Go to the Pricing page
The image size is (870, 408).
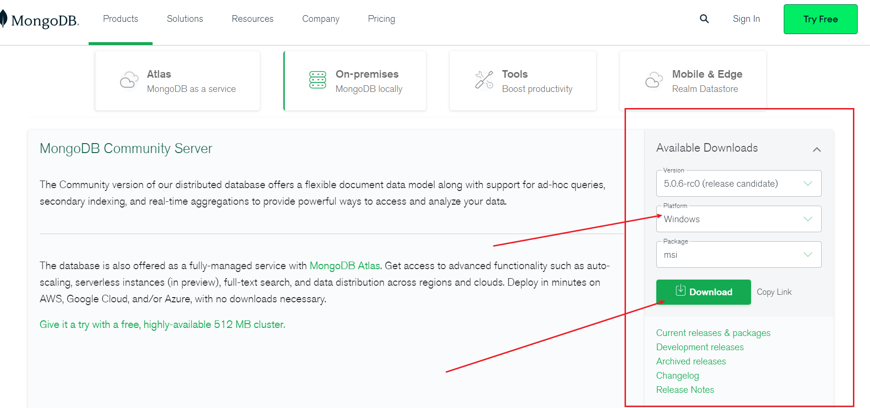[381, 19]
